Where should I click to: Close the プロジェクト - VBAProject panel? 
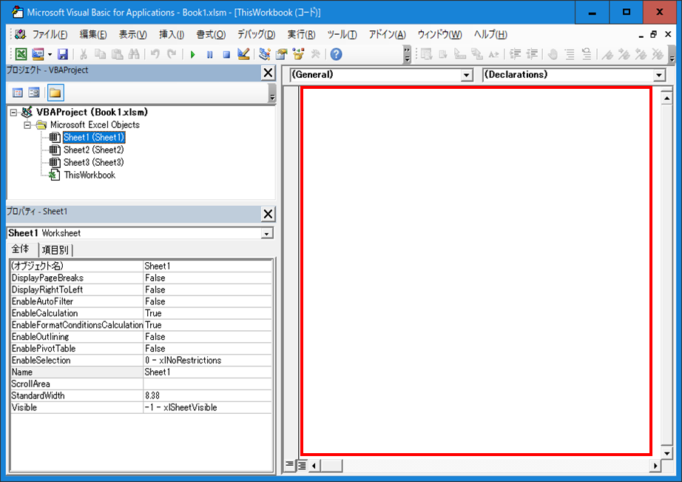click(x=268, y=73)
